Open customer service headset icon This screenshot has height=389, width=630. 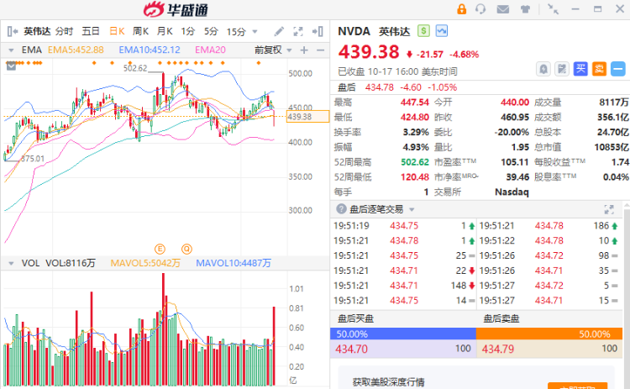480,9
